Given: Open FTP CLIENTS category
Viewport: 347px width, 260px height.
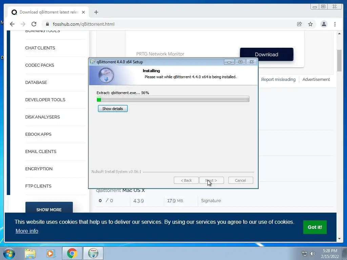Looking at the screenshot, I should [x=38, y=186].
